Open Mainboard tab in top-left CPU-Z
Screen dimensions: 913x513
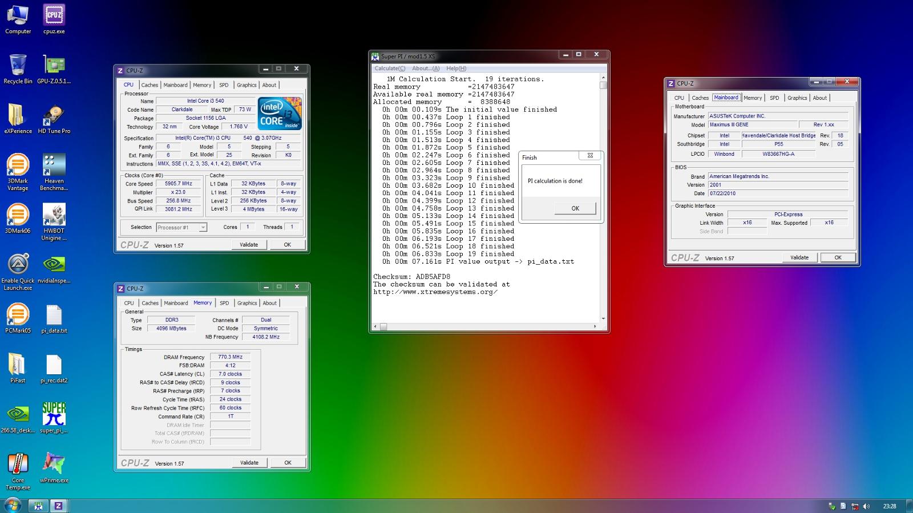tap(175, 85)
